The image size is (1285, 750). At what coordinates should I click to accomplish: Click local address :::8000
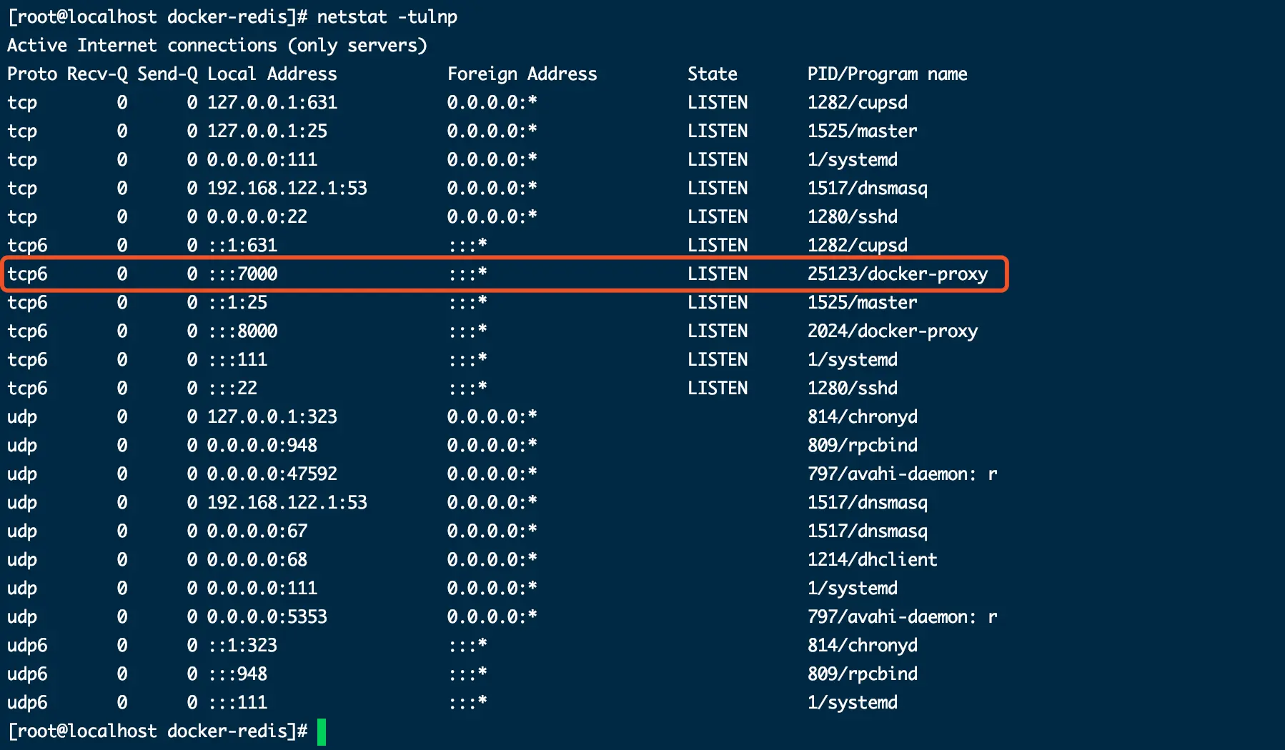coord(243,331)
